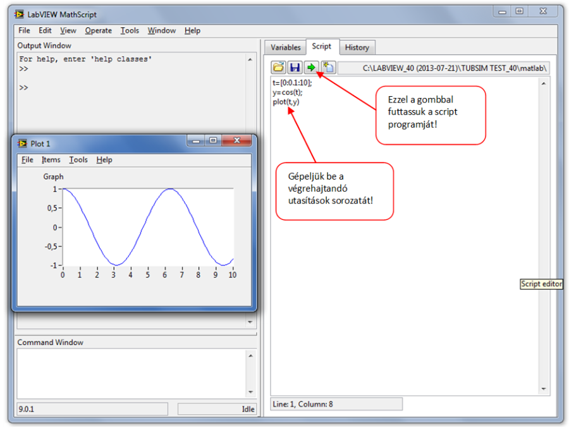Click the Idle status indicator
The height and width of the screenshot is (428, 569).
(x=217, y=409)
